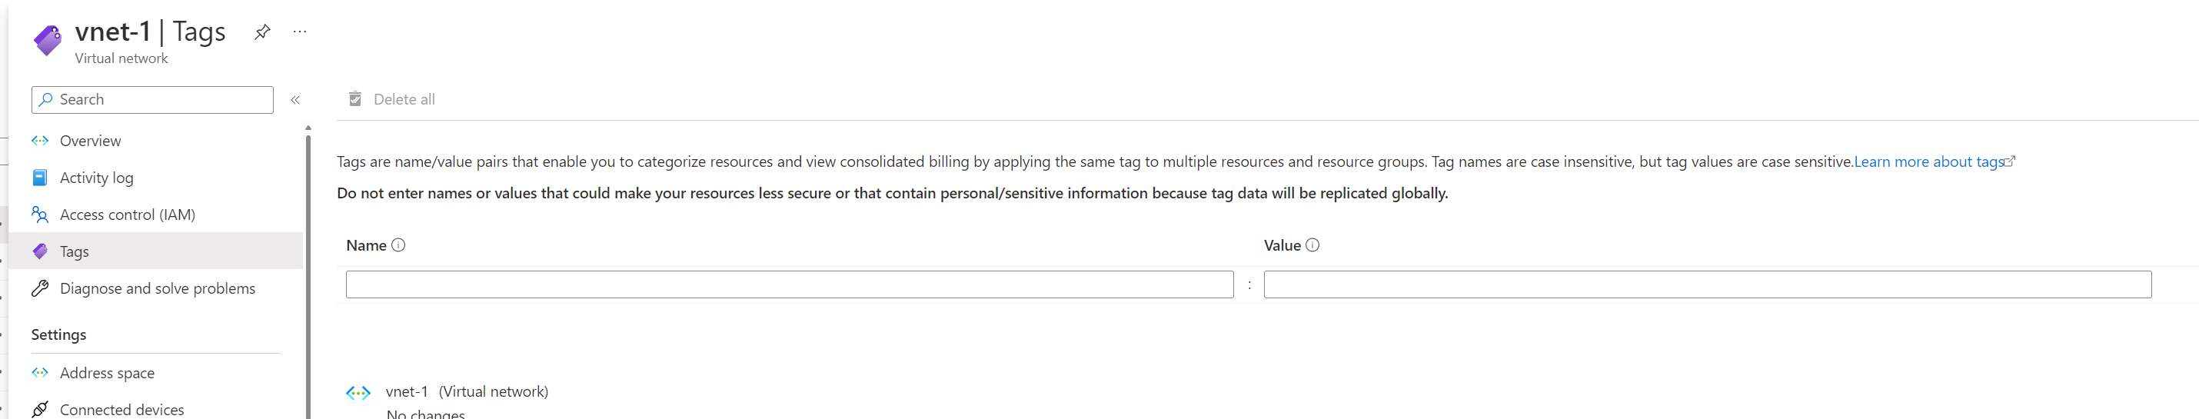Select the Tags sidebar item

coord(75,251)
